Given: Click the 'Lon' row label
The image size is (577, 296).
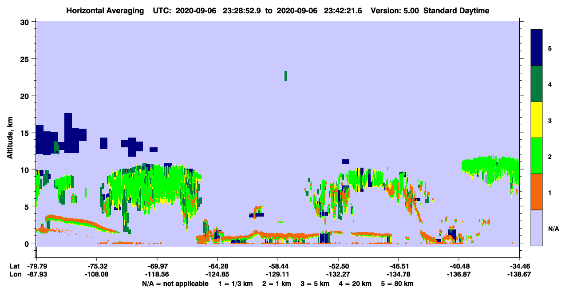Looking at the screenshot, I should pos(15,274).
